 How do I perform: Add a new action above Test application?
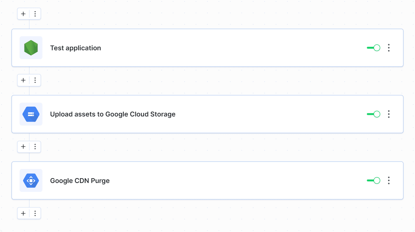pyautogui.click(x=23, y=14)
